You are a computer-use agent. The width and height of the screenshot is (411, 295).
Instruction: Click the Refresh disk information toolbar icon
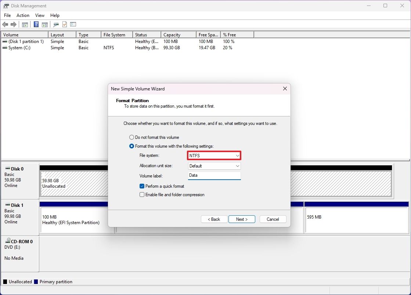point(56,24)
